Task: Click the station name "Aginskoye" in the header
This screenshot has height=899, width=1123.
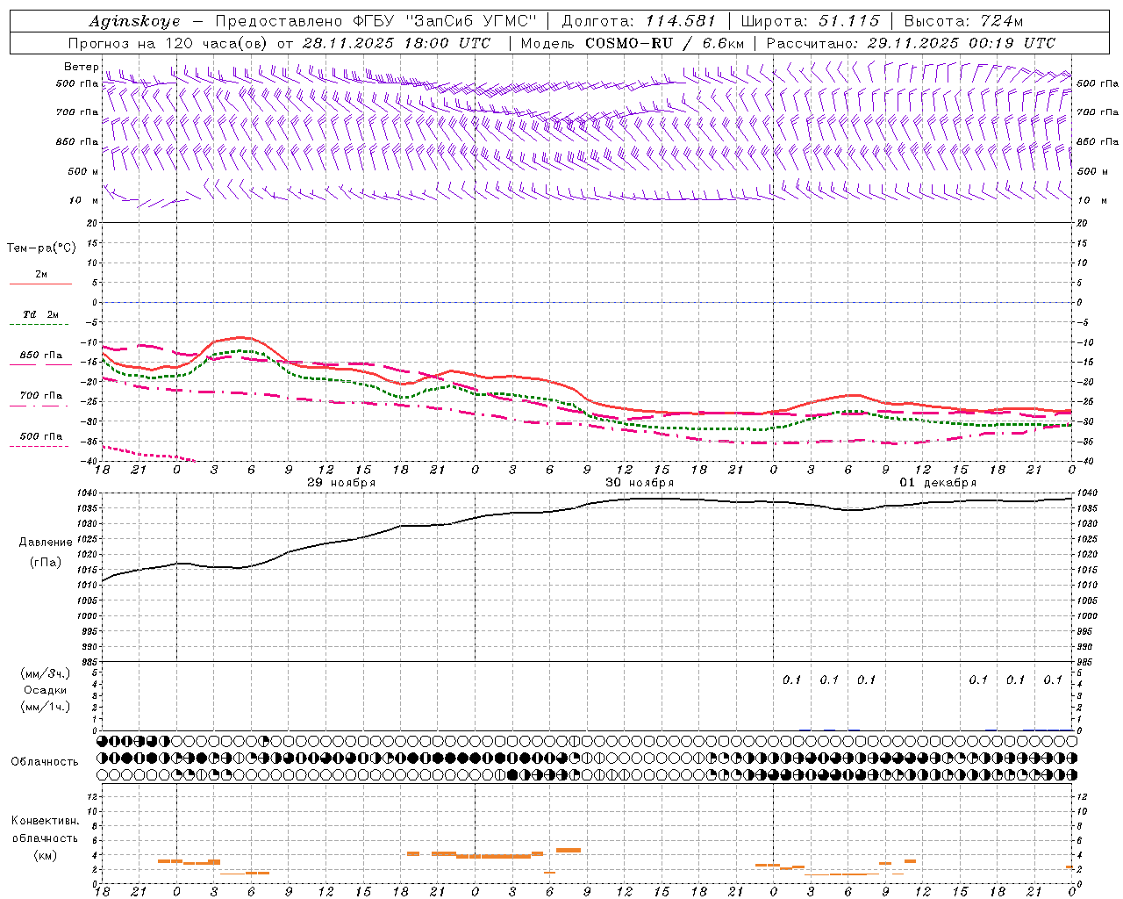Action: [x=134, y=21]
